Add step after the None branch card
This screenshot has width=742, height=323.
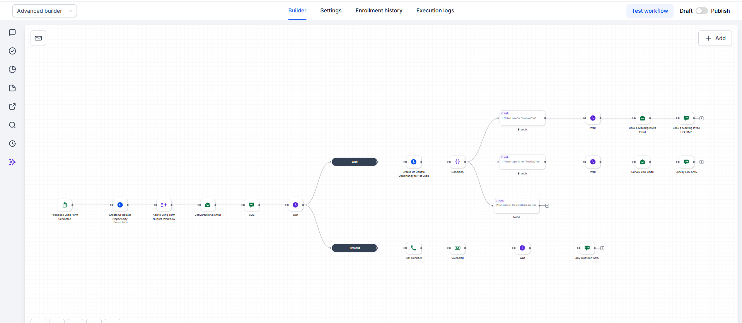tap(547, 206)
